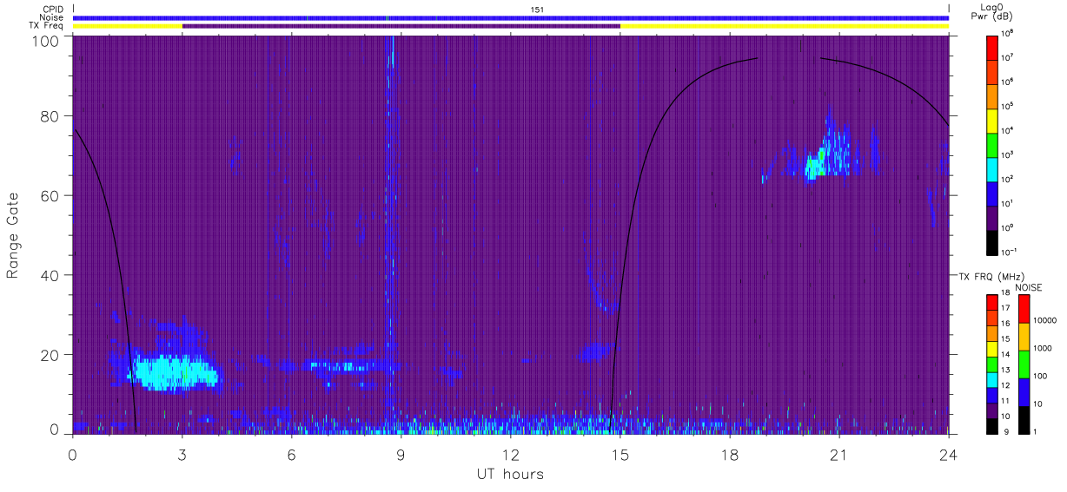Select the purple 10–11 MHz TX FRQ swatch
Screen dimensions: 1067x492
click(x=992, y=410)
